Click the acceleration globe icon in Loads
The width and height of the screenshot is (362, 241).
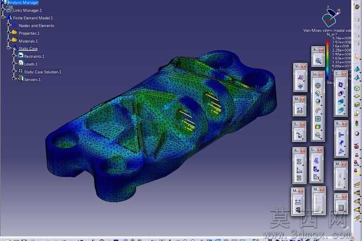pos(318,102)
